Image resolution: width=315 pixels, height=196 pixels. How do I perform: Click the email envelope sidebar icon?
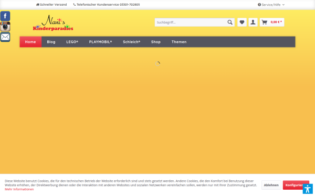pos(5,37)
